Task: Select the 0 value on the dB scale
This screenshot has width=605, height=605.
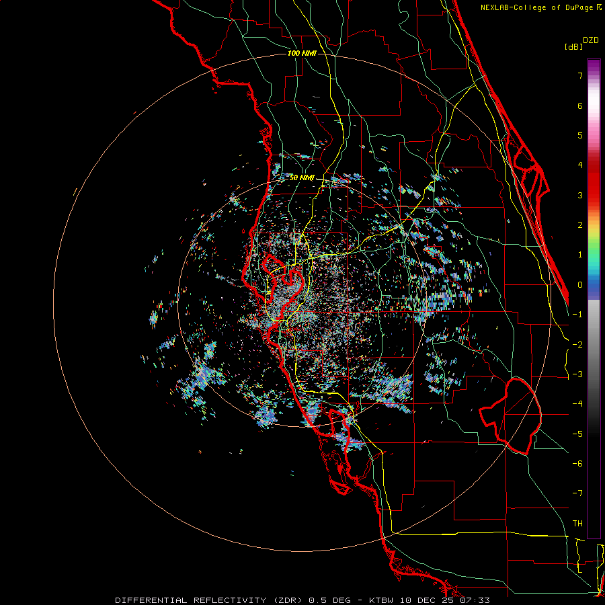Action: (x=580, y=285)
